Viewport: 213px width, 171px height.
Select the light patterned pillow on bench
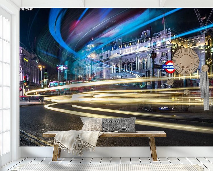(91, 124)
